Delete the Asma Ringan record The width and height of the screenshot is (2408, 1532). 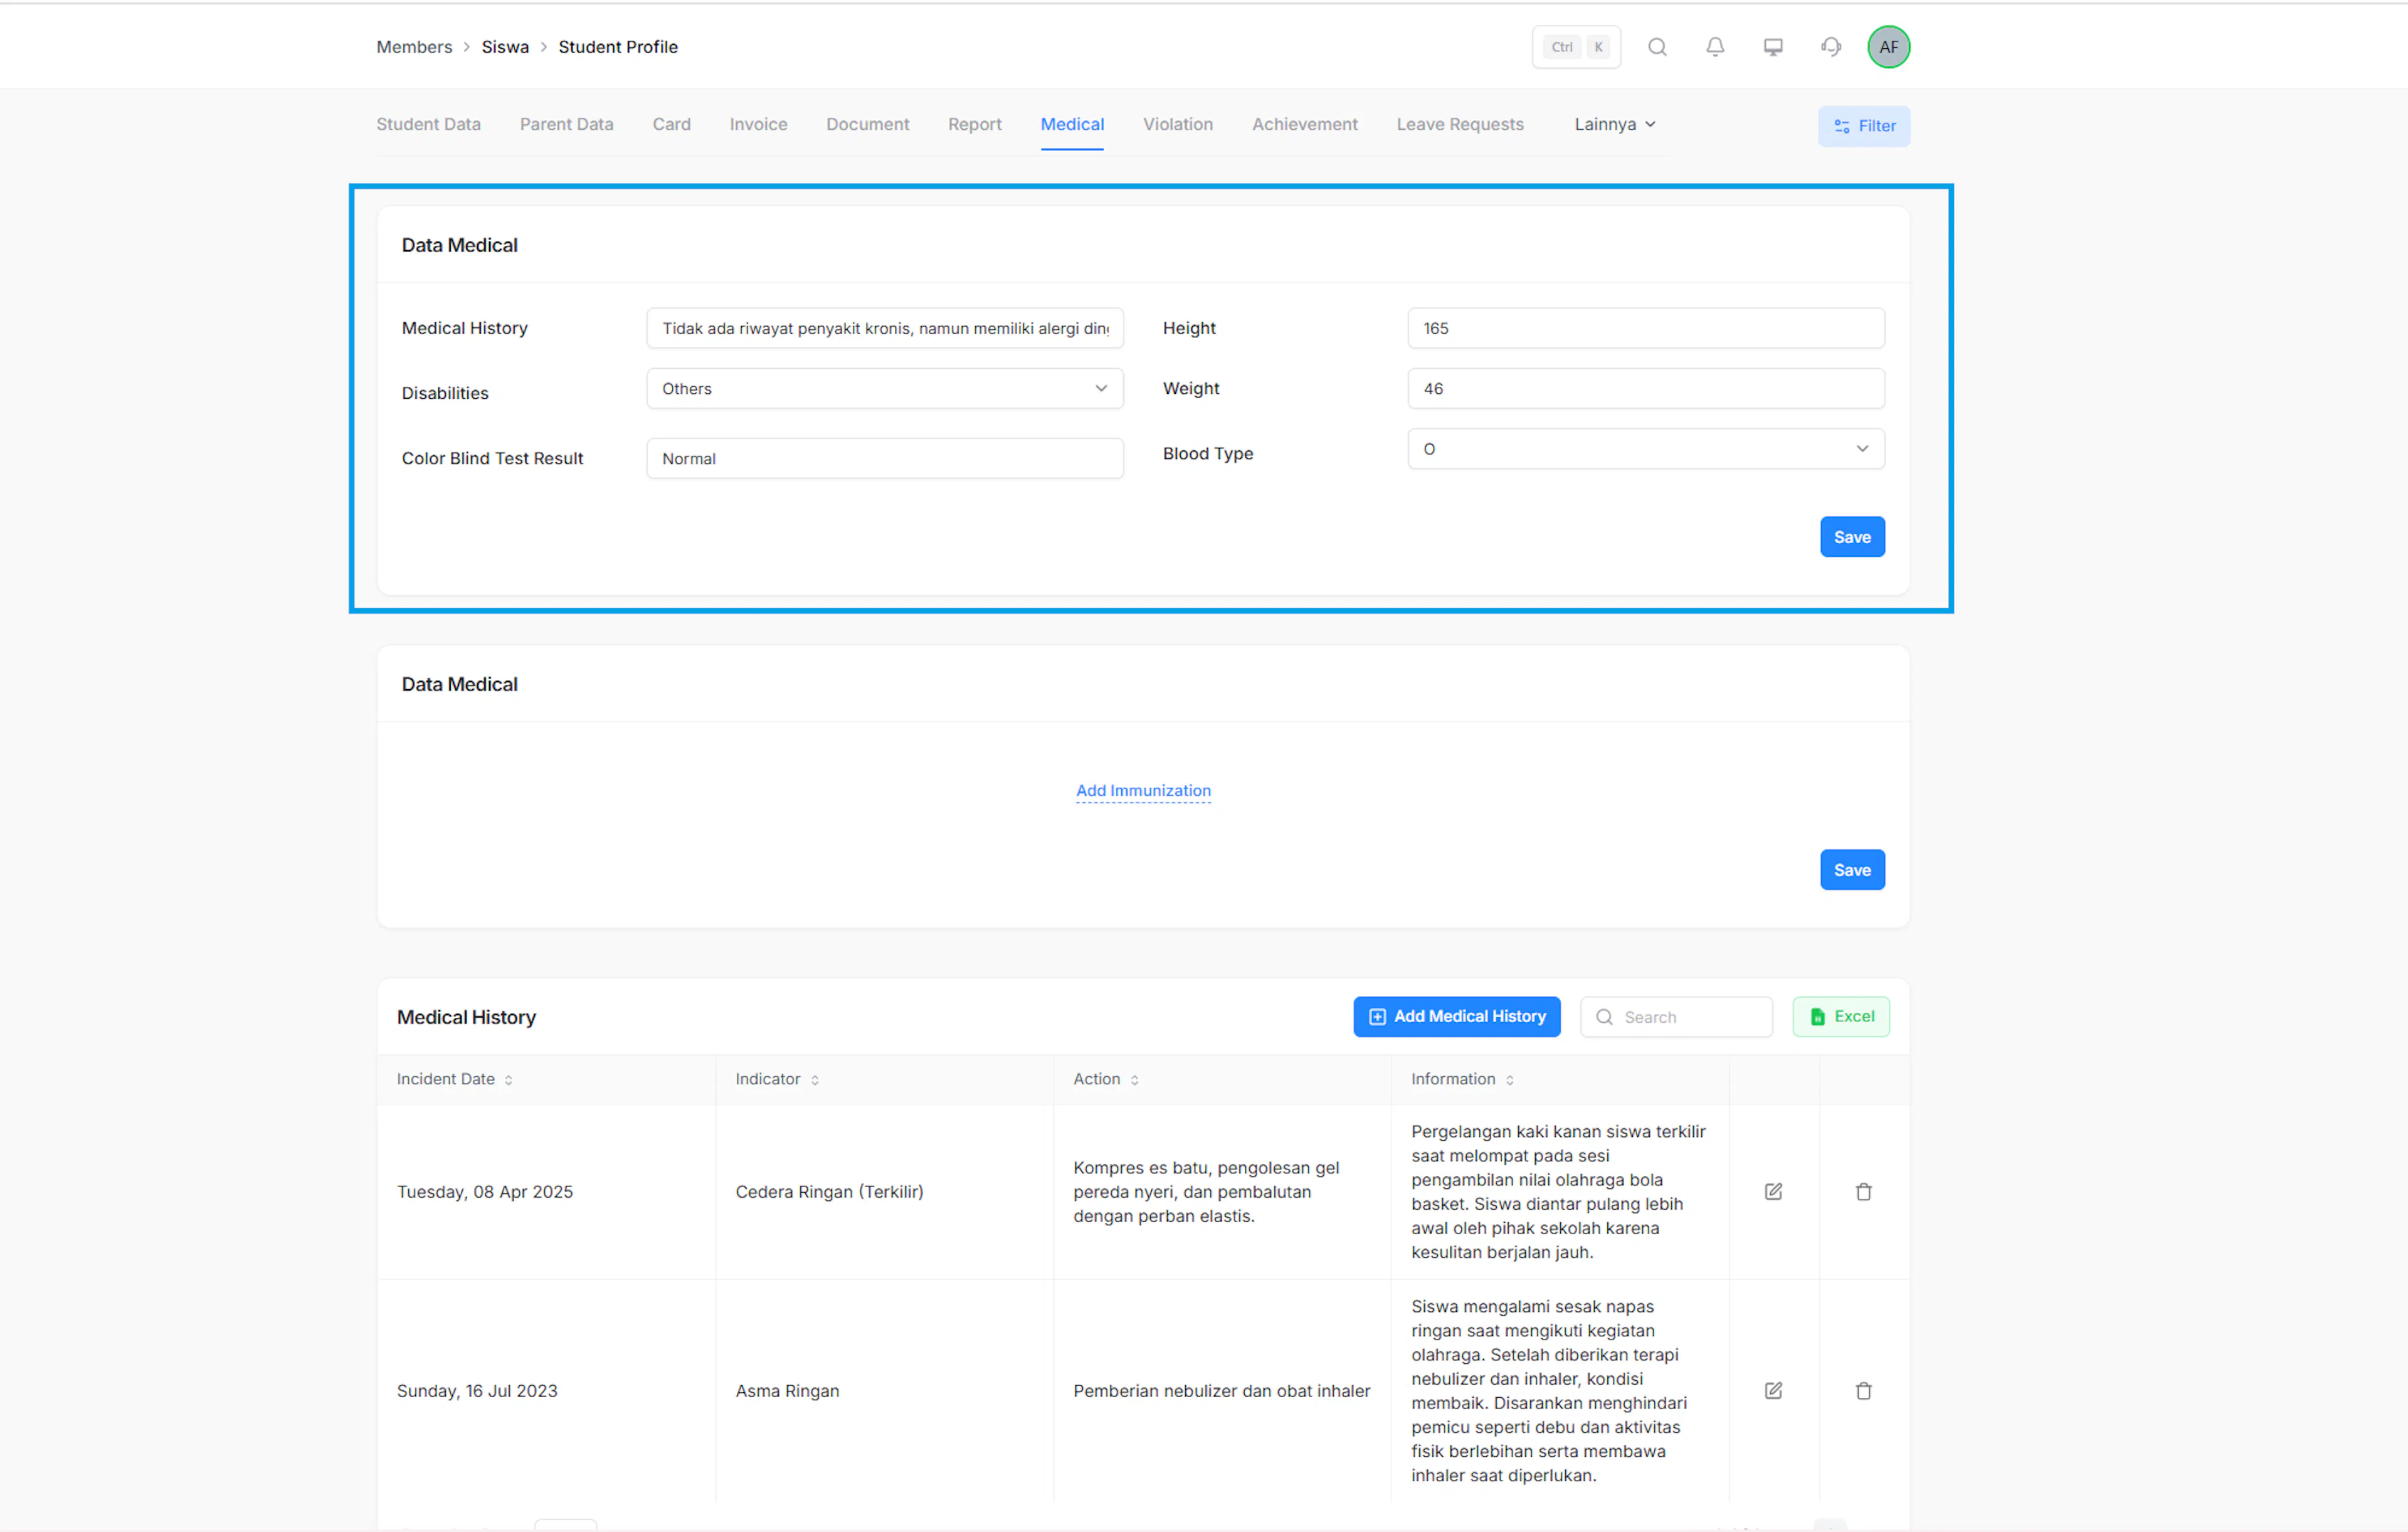[1864, 1390]
